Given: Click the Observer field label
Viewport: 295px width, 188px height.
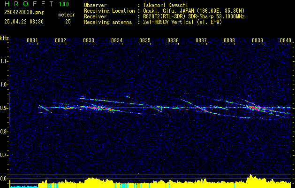Looking at the screenshot, I should coord(95,5).
